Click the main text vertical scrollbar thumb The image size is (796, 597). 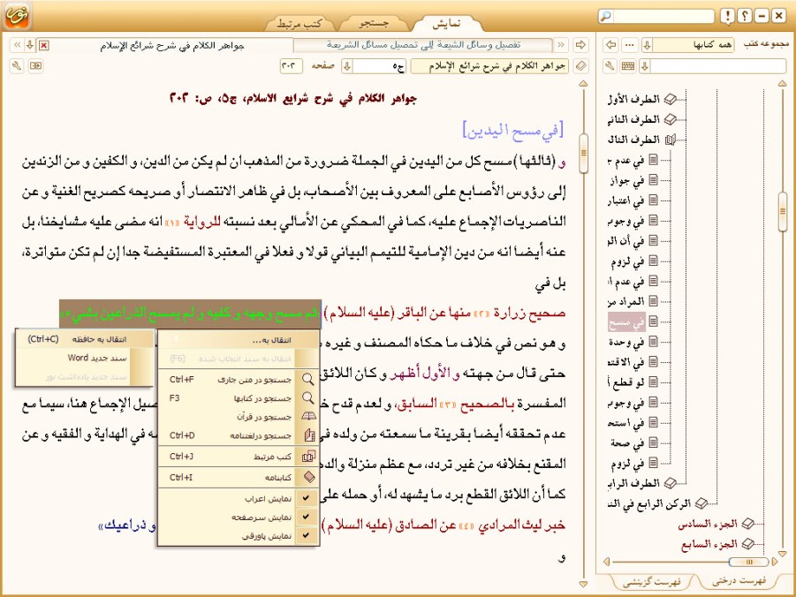tap(583, 154)
